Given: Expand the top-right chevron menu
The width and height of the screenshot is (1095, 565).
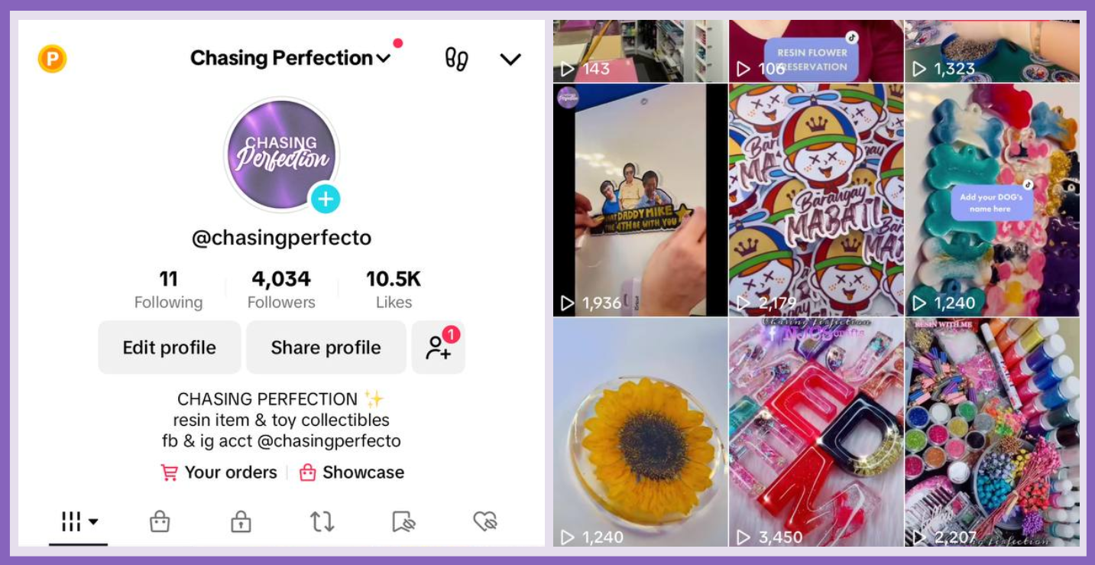Looking at the screenshot, I should [x=510, y=59].
